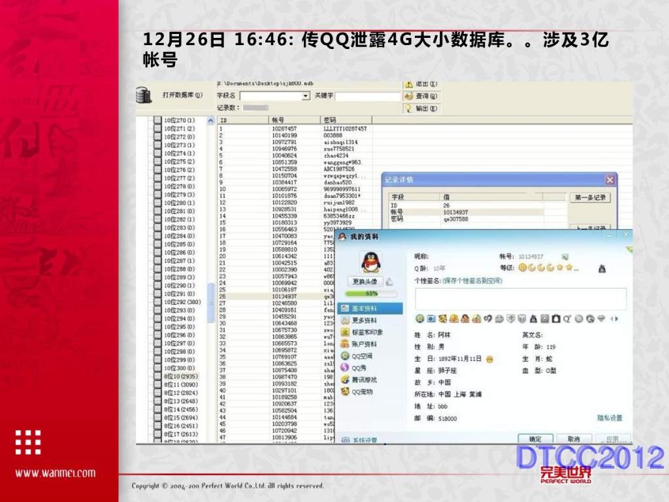
Task: Click the 更换头像 button
Action: (365, 282)
